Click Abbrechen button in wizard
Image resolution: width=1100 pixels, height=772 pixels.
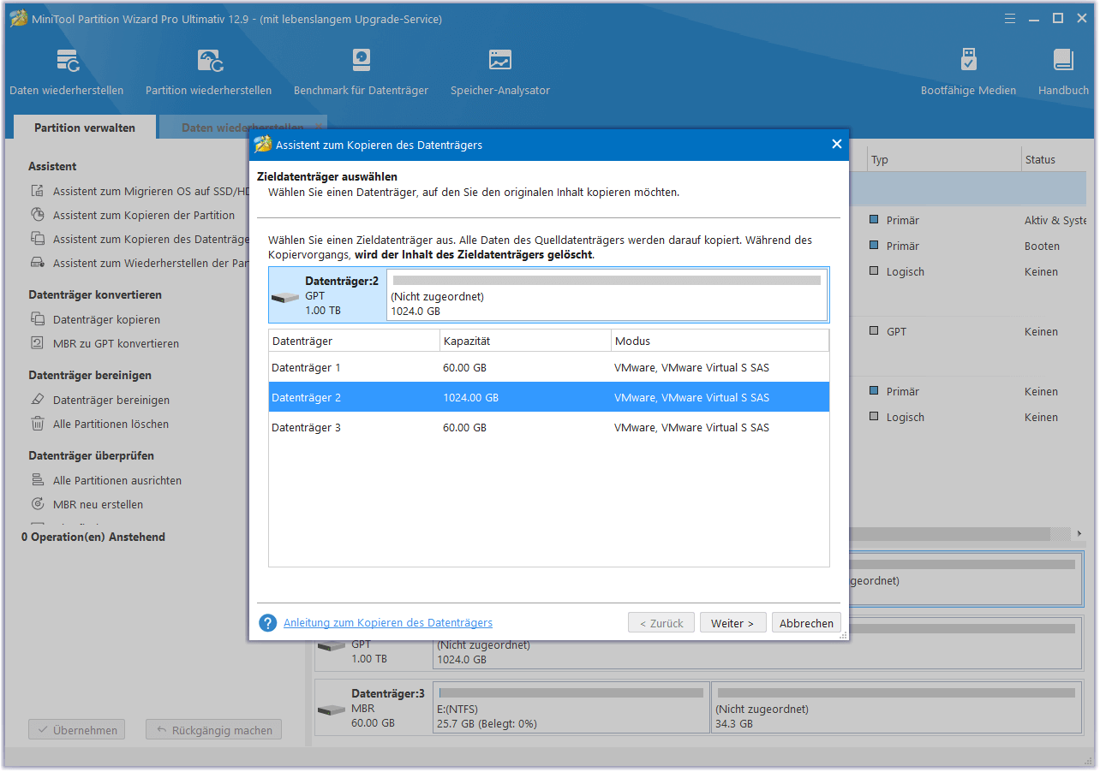[x=806, y=623]
